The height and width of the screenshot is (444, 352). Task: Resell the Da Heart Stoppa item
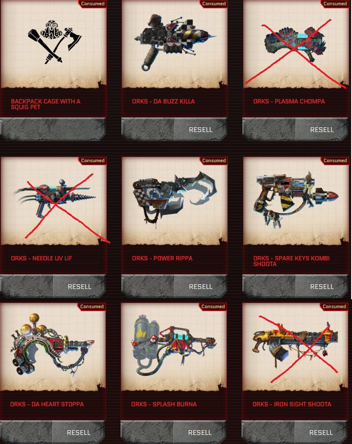(x=78, y=433)
